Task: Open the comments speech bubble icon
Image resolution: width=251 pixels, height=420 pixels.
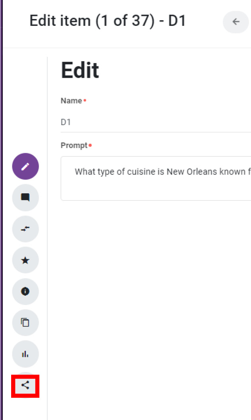Action: 25,198
